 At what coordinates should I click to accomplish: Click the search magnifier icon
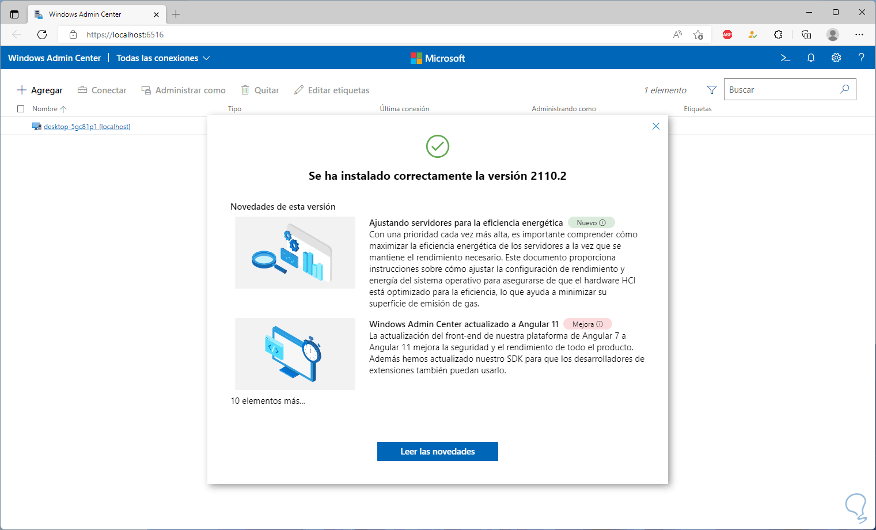tap(844, 89)
